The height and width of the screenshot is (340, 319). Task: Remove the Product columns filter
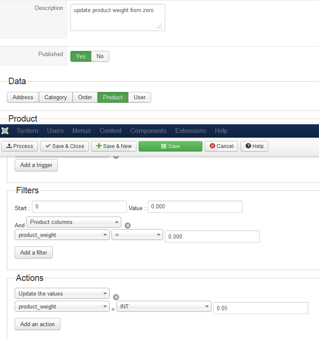(x=127, y=225)
